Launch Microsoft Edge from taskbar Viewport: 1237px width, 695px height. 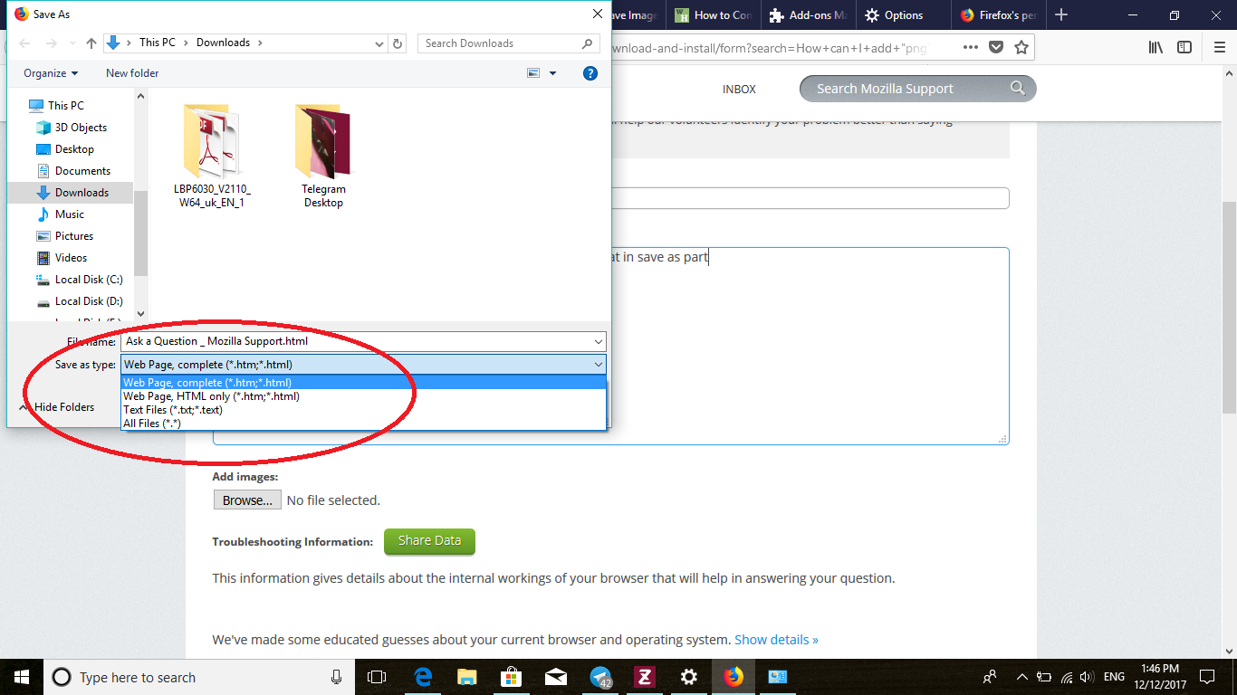(422, 677)
